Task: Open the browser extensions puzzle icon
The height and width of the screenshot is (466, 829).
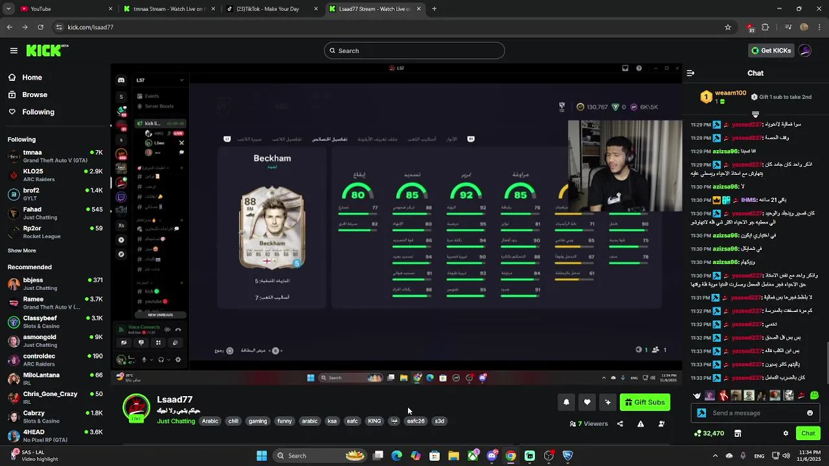Action: (766, 27)
